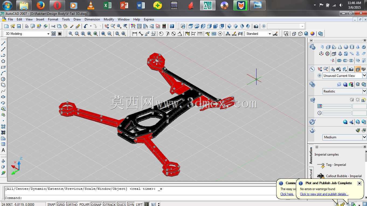
Task: Select the Polygon draw tool
Action: pyautogui.click(x=3, y=61)
